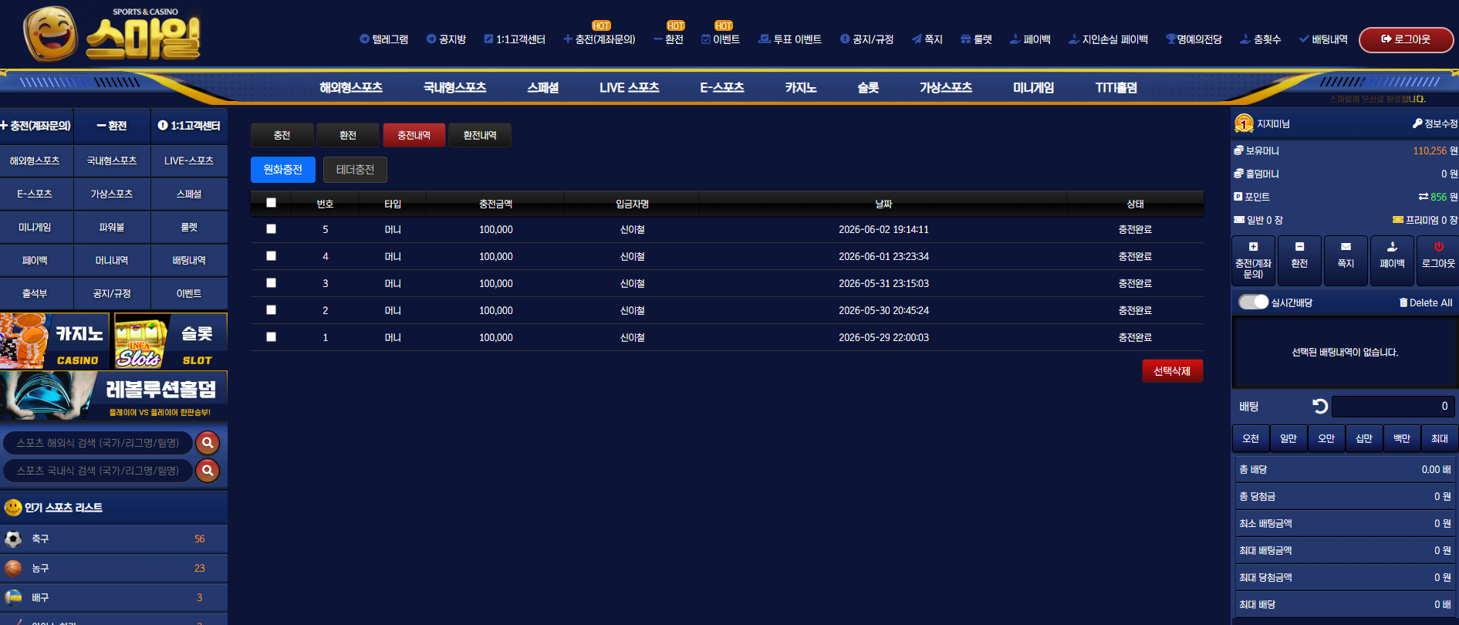Image resolution: width=1459 pixels, height=625 pixels.
Task: Open the LIVE 스포츠 main menu
Action: [629, 88]
